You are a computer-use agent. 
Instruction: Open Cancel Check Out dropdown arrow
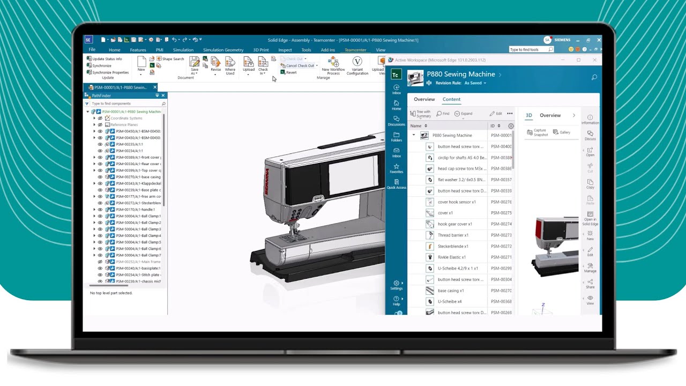tap(317, 65)
